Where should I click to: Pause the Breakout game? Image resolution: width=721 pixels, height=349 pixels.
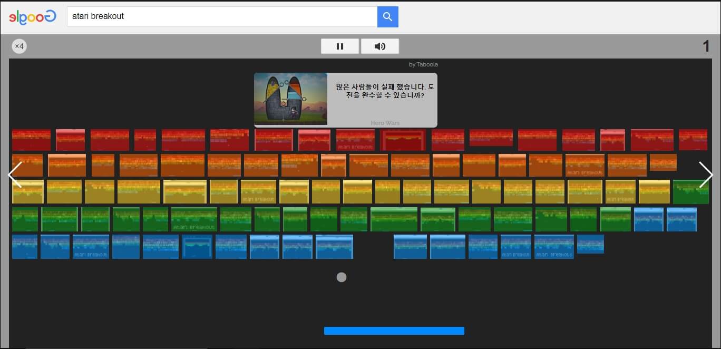tap(340, 46)
